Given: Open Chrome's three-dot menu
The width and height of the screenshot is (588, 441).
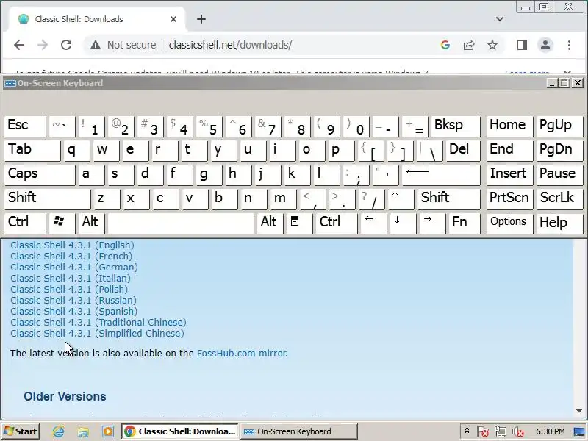Looking at the screenshot, I should tap(569, 45).
